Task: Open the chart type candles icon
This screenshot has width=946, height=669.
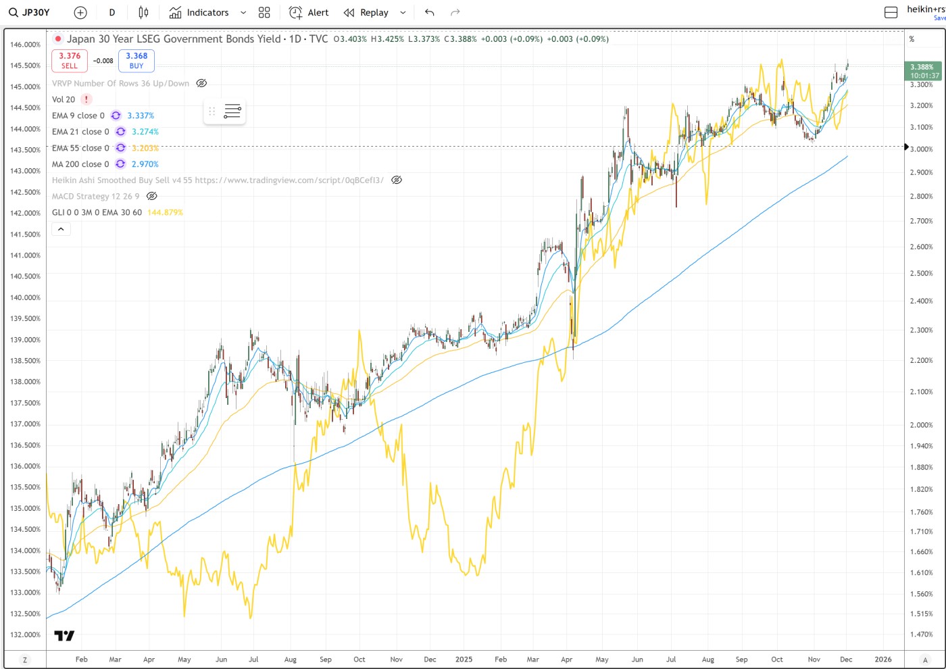Action: pos(143,12)
